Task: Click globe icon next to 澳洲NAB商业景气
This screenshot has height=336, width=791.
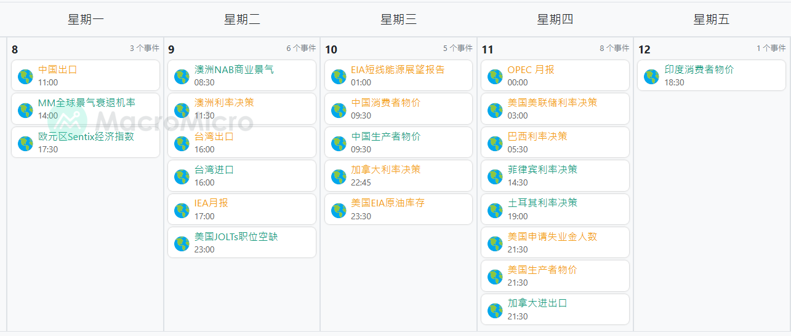Action: [x=182, y=76]
